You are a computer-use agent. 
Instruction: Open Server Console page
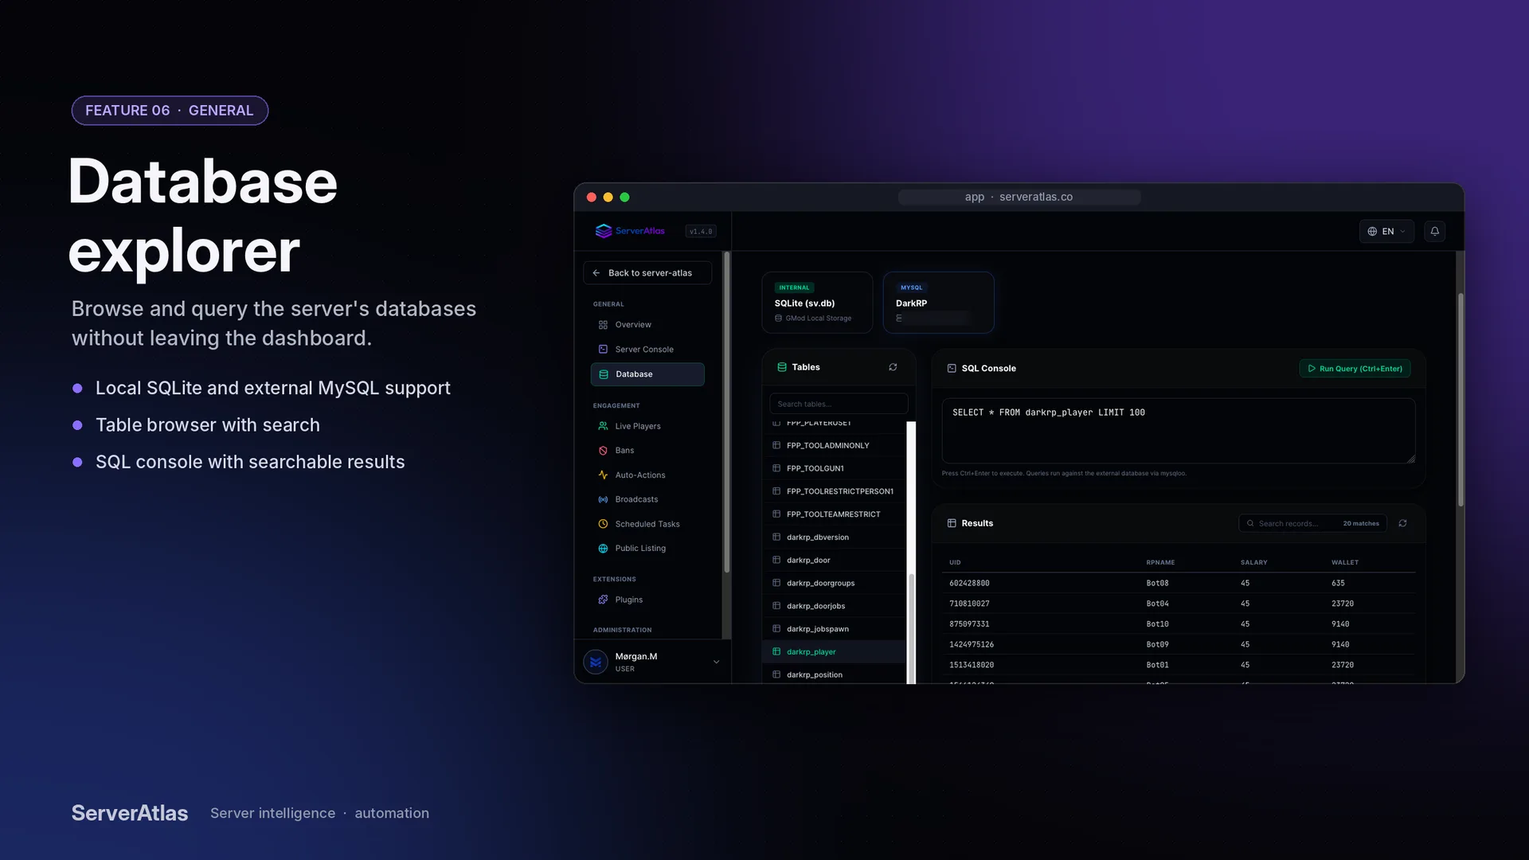(x=647, y=350)
